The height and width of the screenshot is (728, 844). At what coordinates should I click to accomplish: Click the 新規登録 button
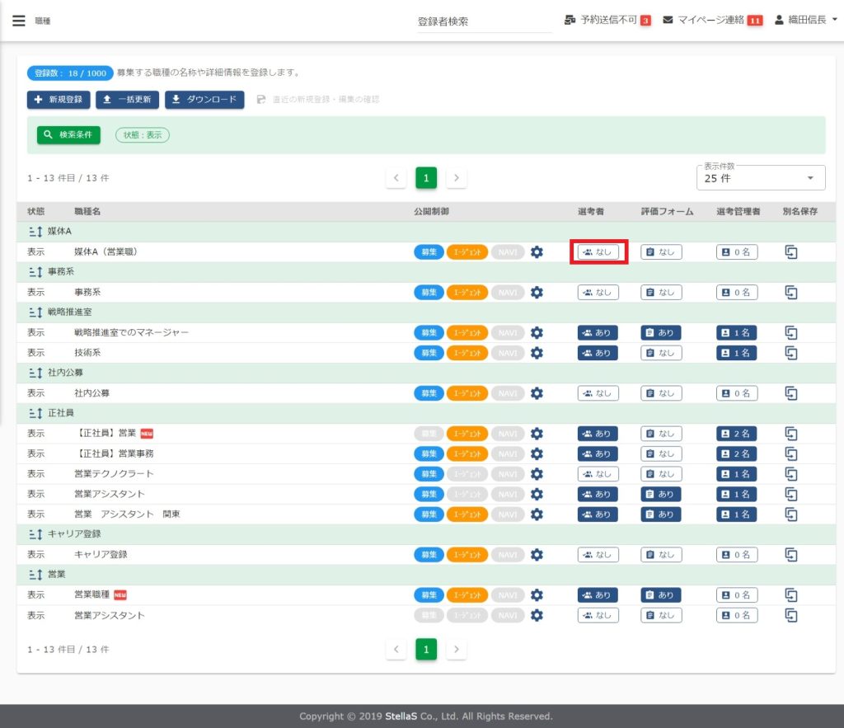tap(59, 100)
